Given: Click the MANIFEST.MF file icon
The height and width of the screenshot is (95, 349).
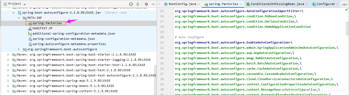Looking at the screenshot, I should pos(30,28).
